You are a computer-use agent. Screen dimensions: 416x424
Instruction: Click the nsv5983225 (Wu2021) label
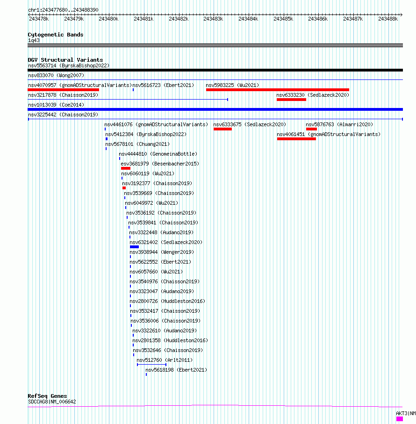[x=232, y=85]
